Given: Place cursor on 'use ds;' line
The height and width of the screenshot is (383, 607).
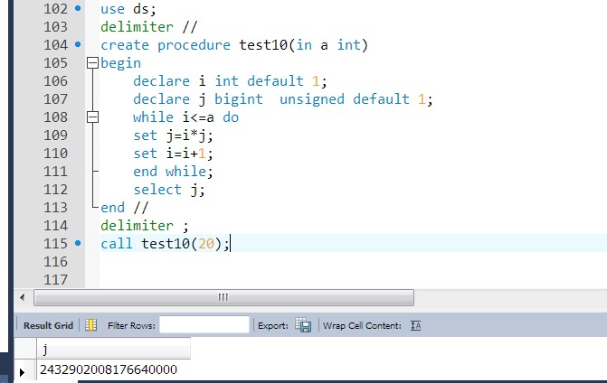Looking at the screenshot, I should click(128, 9).
